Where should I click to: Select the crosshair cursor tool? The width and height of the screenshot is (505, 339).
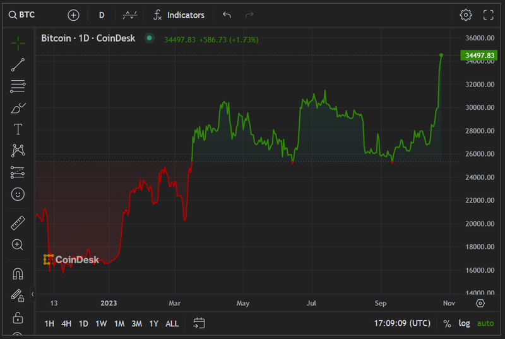(18, 42)
